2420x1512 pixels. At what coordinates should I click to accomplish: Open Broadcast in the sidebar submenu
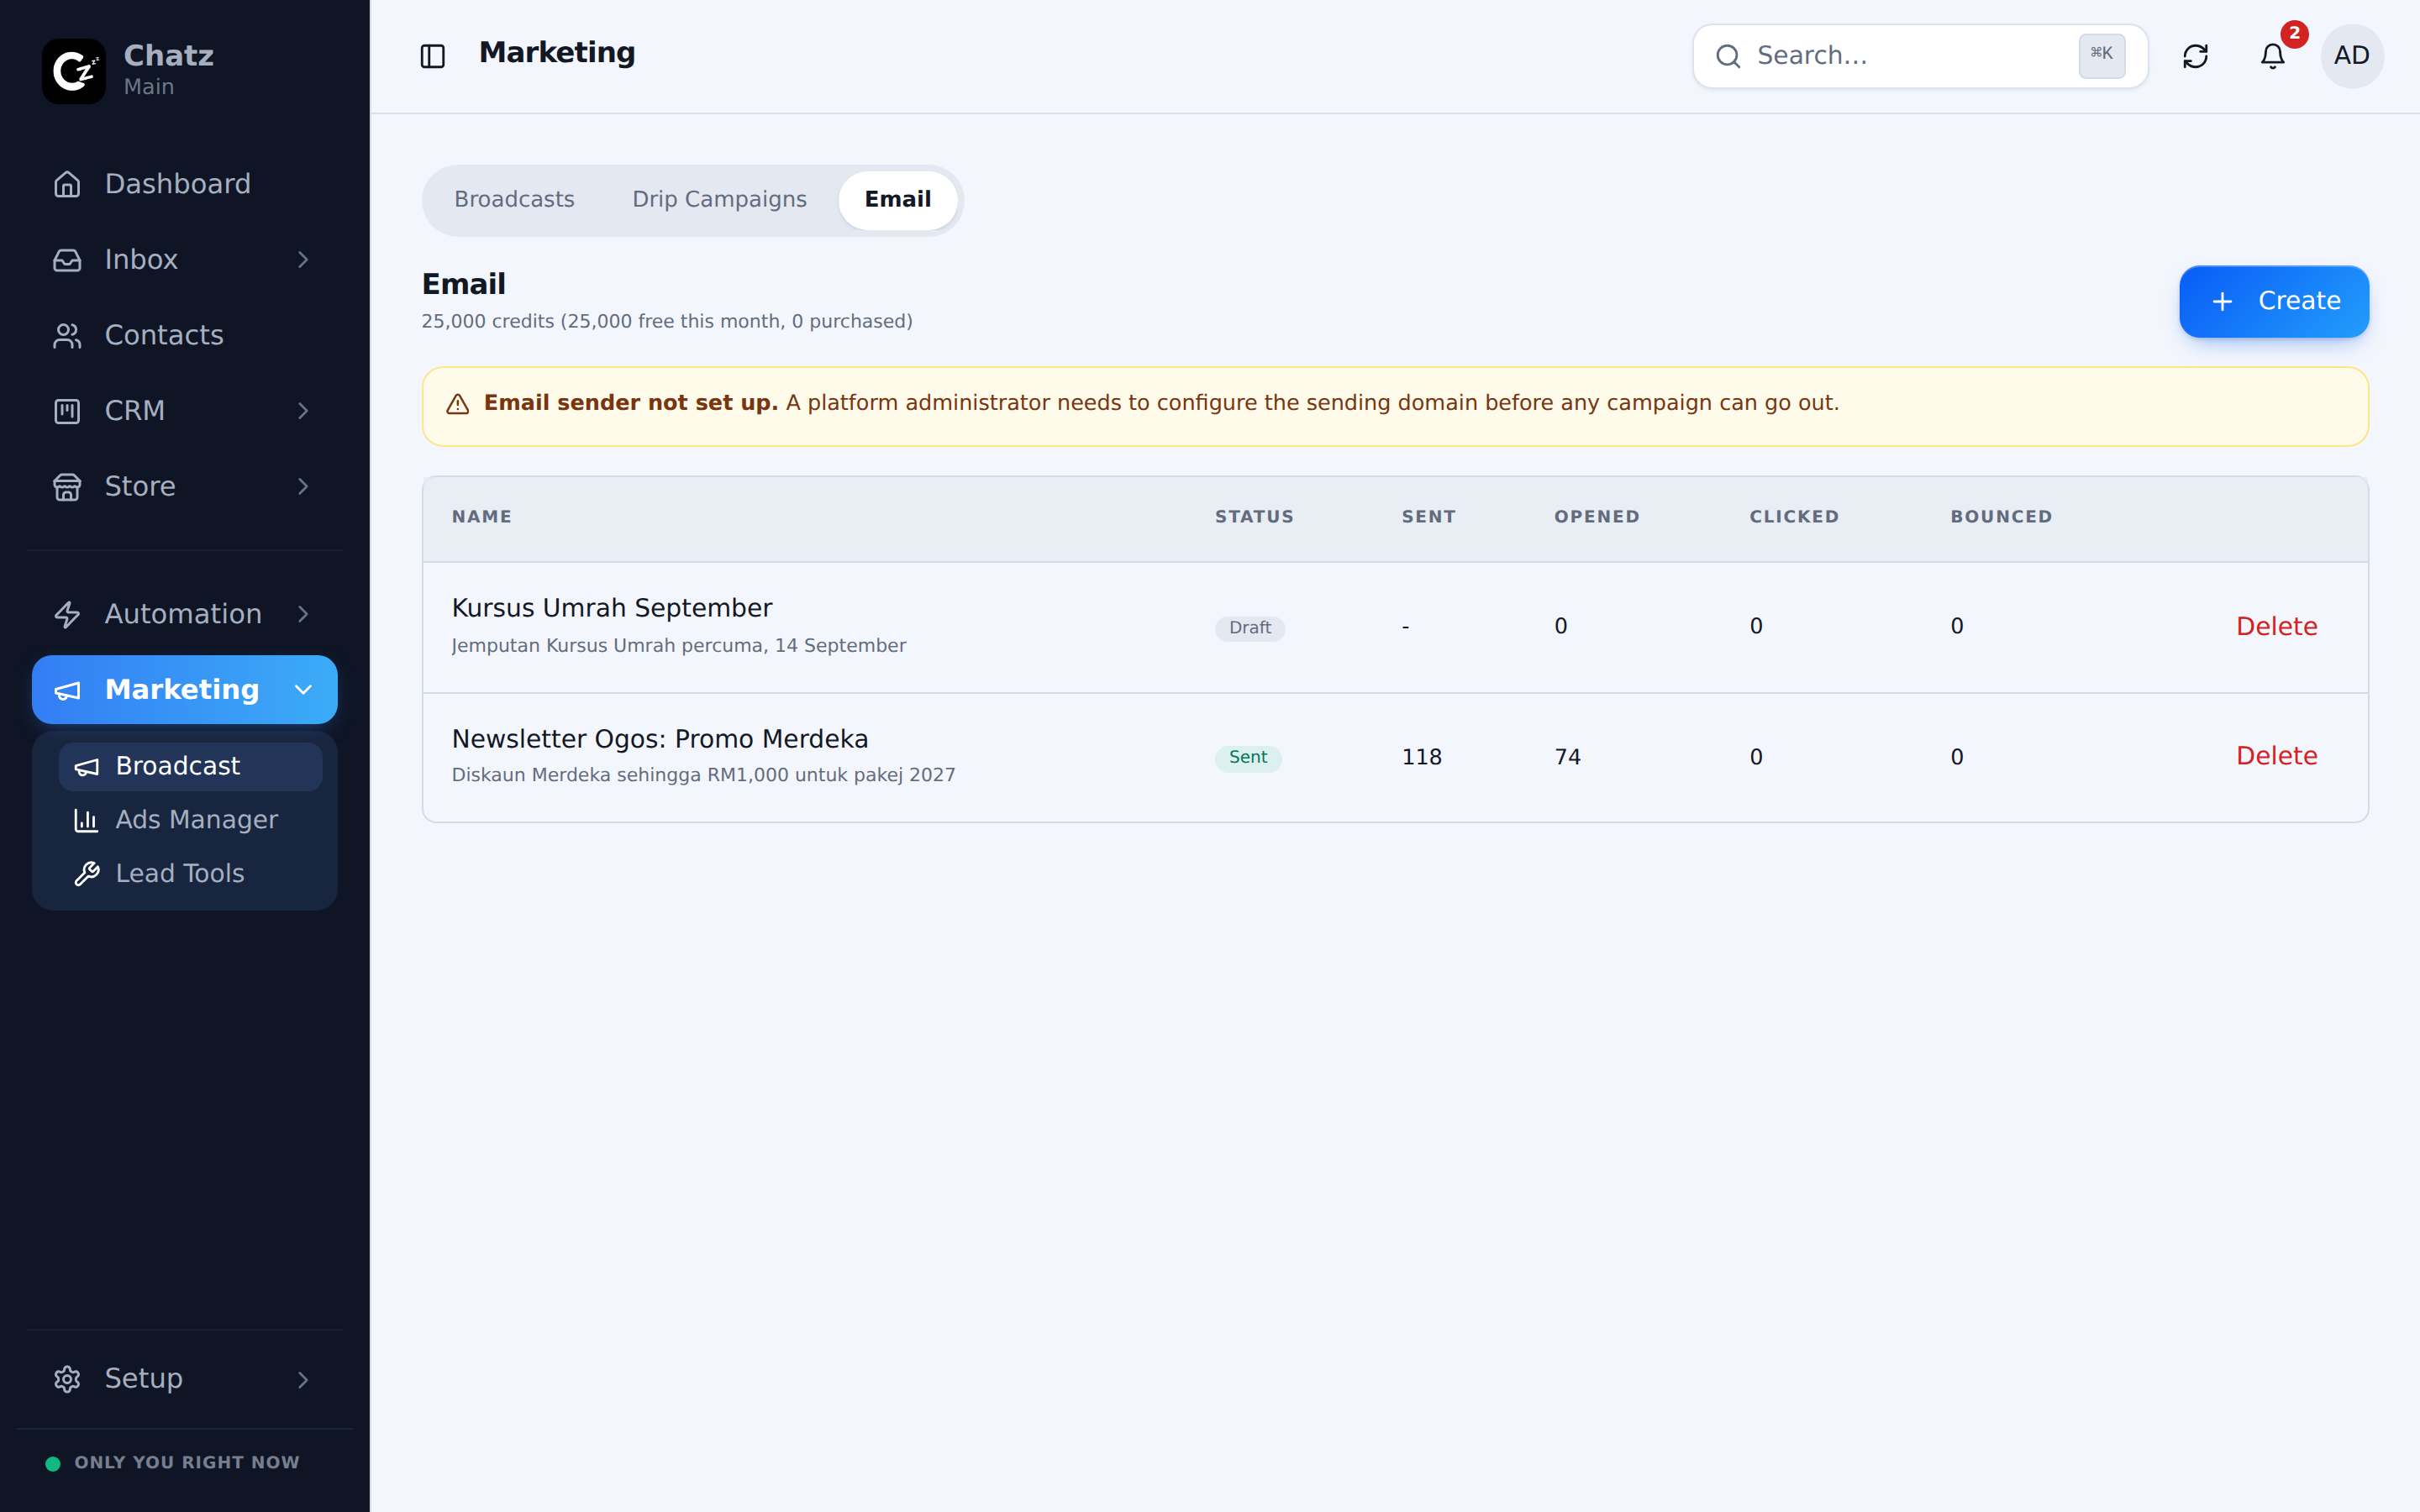tap(190, 767)
